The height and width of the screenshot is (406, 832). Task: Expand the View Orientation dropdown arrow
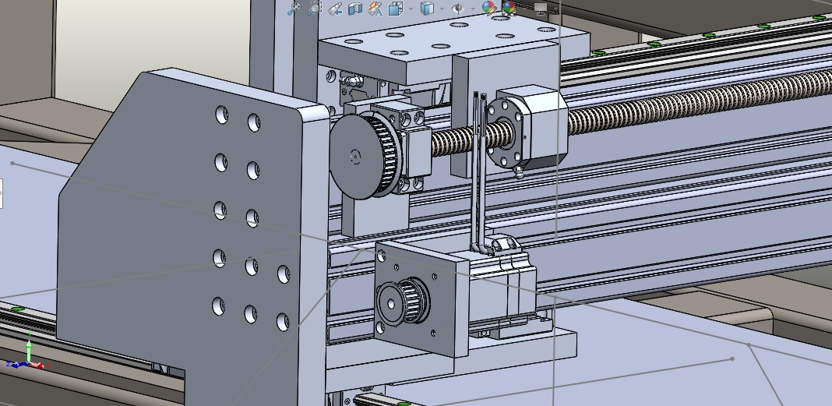(409, 9)
